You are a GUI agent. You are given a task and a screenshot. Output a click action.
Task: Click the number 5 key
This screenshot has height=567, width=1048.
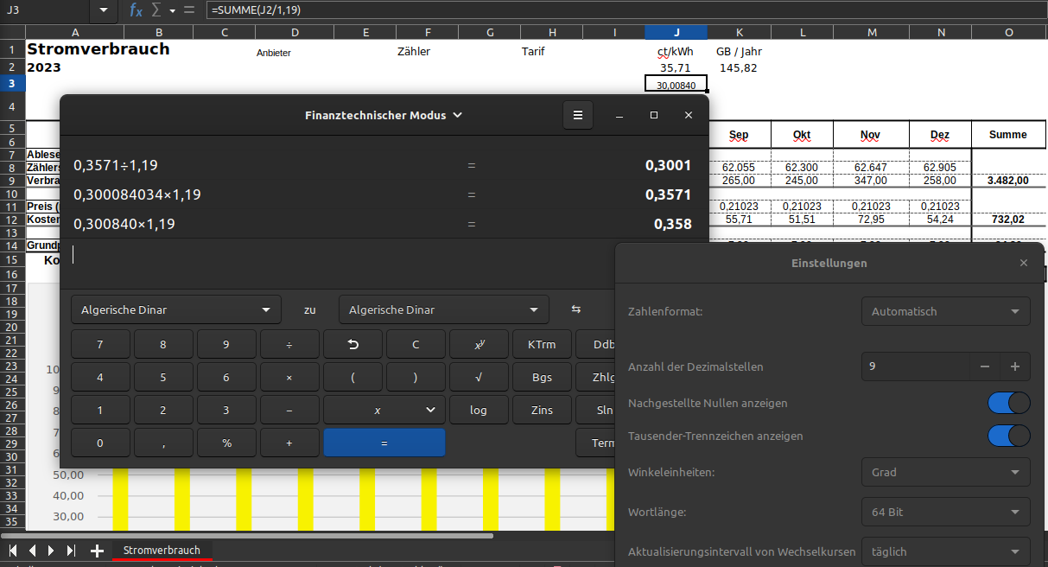tap(163, 377)
